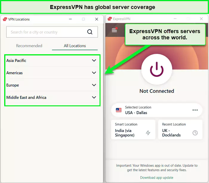Click the ExpressVPN logo in main window title
The height and width of the screenshot is (183, 209).
(110, 19)
